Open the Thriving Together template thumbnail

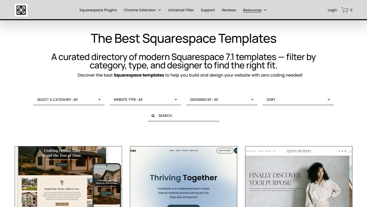[x=183, y=176]
